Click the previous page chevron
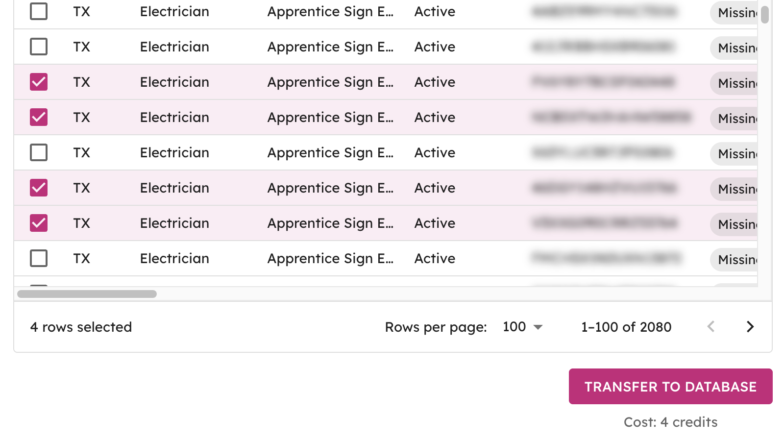Screen dimensions: 784x441 point(711,327)
